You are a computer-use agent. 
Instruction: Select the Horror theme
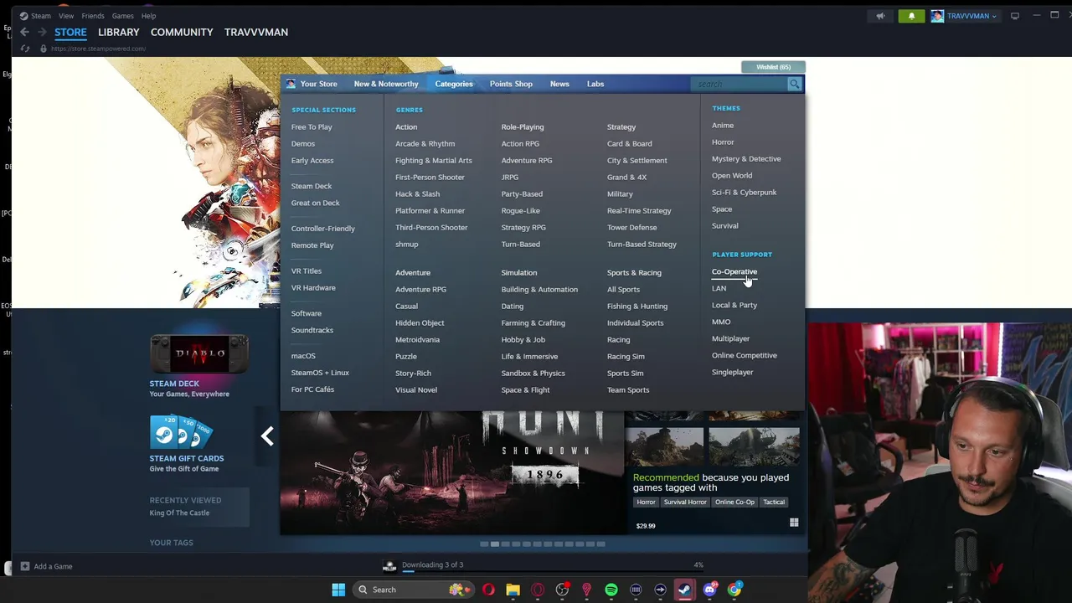tap(723, 142)
